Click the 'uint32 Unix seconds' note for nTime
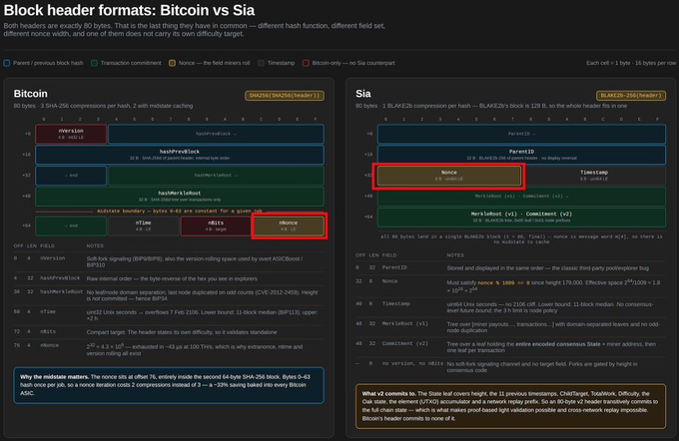Image resolution: width=679 pixels, height=441 pixels. coord(203,315)
